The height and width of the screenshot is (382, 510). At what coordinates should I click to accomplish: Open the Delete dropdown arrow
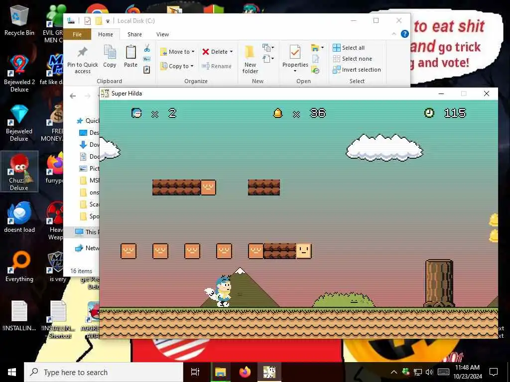(x=231, y=52)
